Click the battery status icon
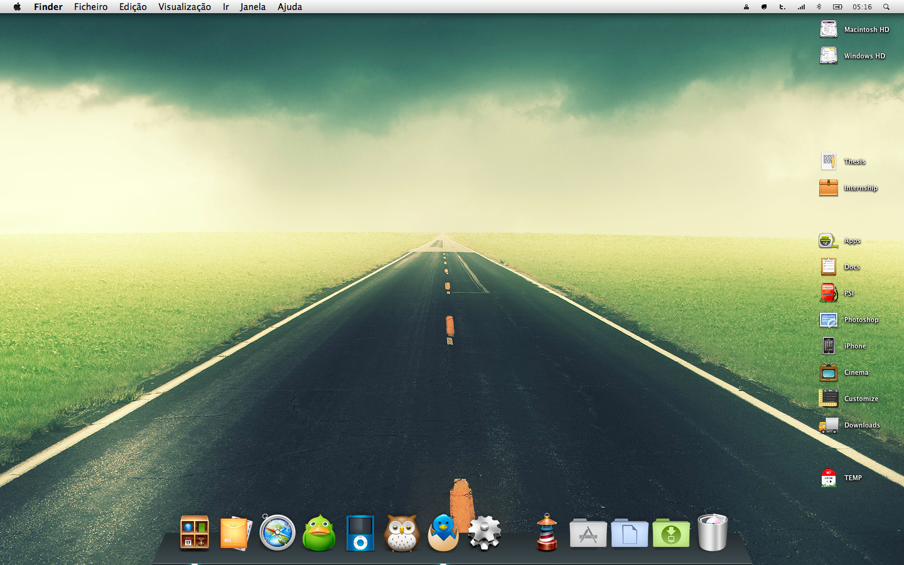The width and height of the screenshot is (904, 565). [837, 7]
